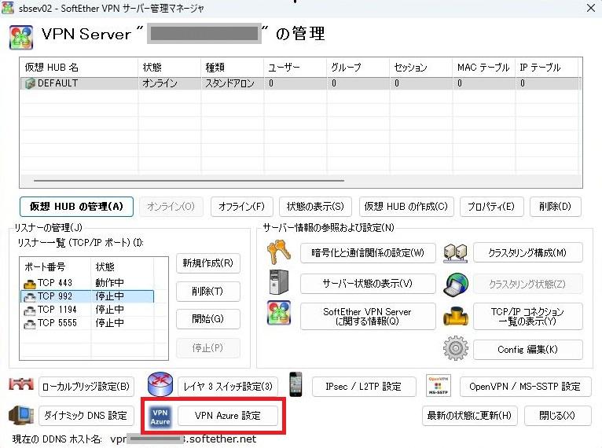Click the SoftEther VPN Server info icon
602x448 pixels.
279,313
